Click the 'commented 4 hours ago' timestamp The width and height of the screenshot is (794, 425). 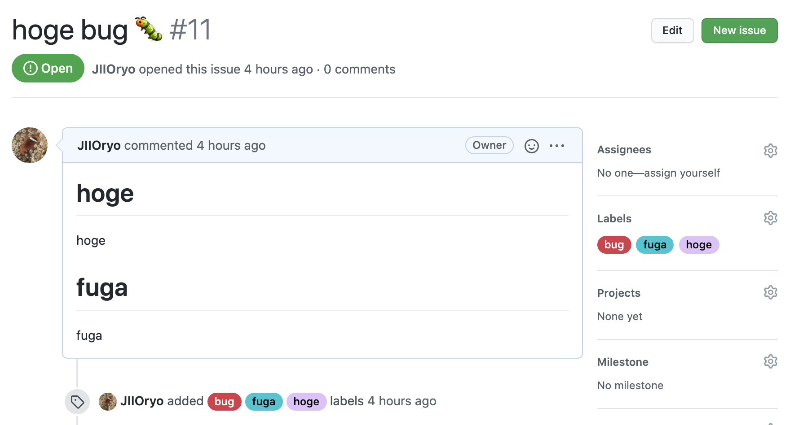195,146
